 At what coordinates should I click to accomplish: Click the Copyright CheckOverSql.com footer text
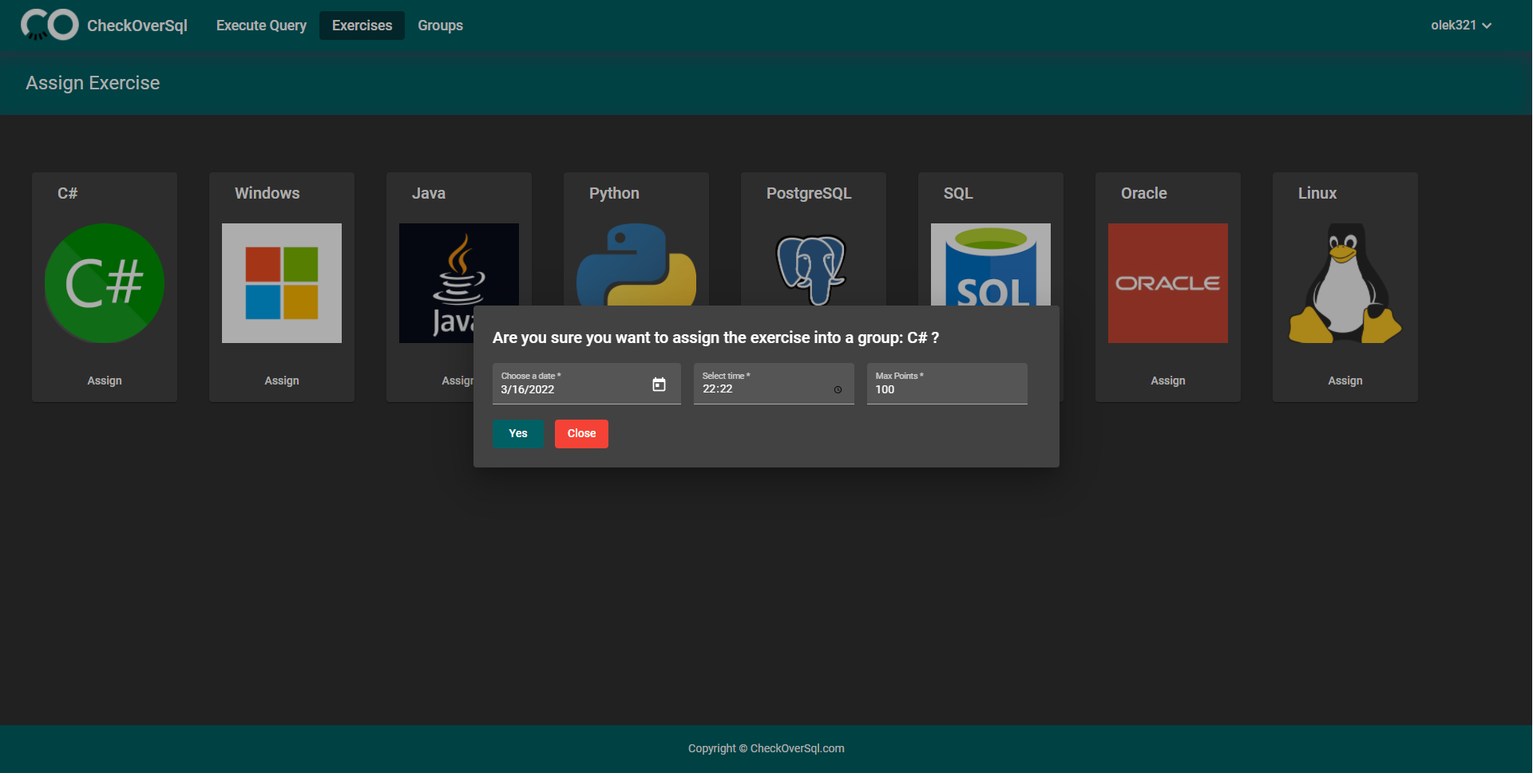(766, 748)
